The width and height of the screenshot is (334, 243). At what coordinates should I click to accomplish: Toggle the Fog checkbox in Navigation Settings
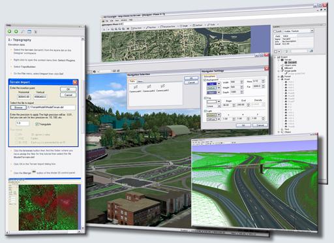pos(205,98)
